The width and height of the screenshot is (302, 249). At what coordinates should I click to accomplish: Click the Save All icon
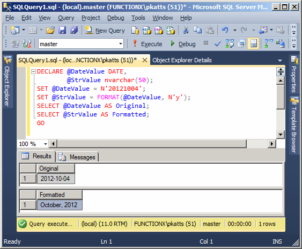pyautogui.click(x=74, y=30)
